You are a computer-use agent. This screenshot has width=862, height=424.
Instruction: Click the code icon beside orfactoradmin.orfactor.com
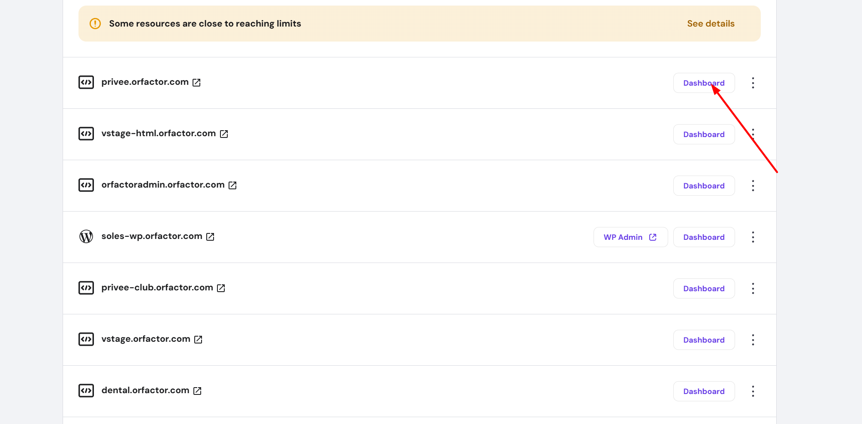86,185
